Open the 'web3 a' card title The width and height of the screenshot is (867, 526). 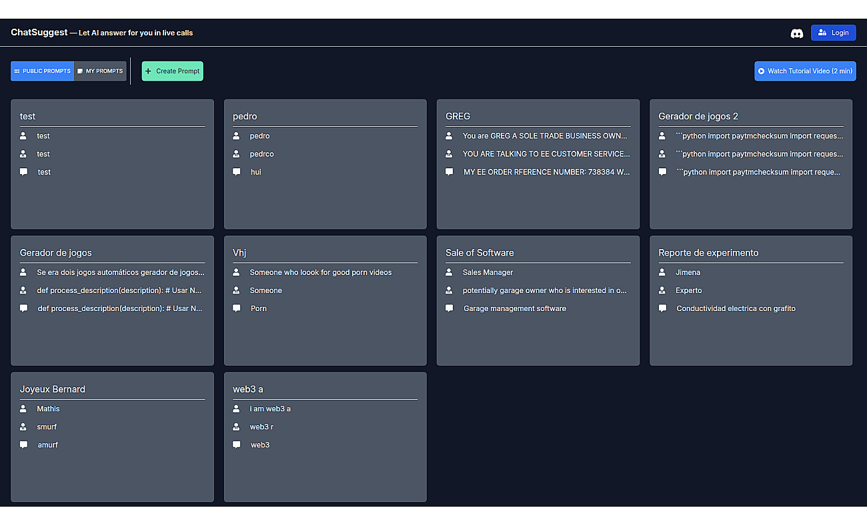[248, 389]
